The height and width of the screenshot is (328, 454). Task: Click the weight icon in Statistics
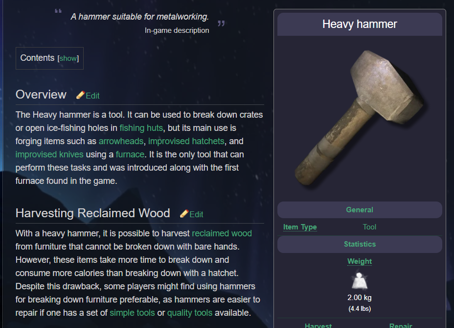click(360, 281)
